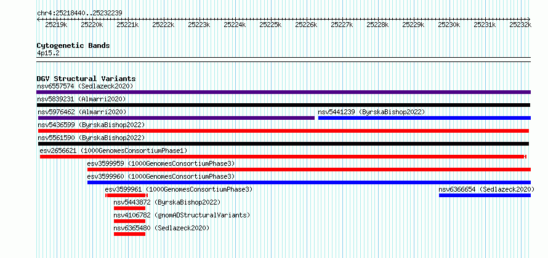Click the chr4:25218440..25232239 coordinates text

click(79, 14)
